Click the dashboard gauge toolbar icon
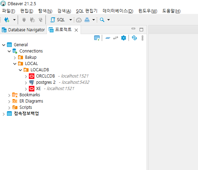This screenshot has height=170, width=198. point(79,20)
